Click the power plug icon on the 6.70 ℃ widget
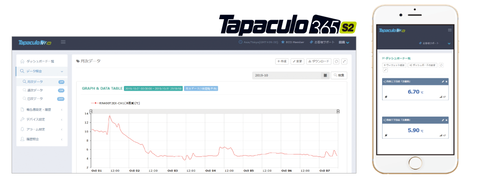477x178 pixels. pos(386,96)
